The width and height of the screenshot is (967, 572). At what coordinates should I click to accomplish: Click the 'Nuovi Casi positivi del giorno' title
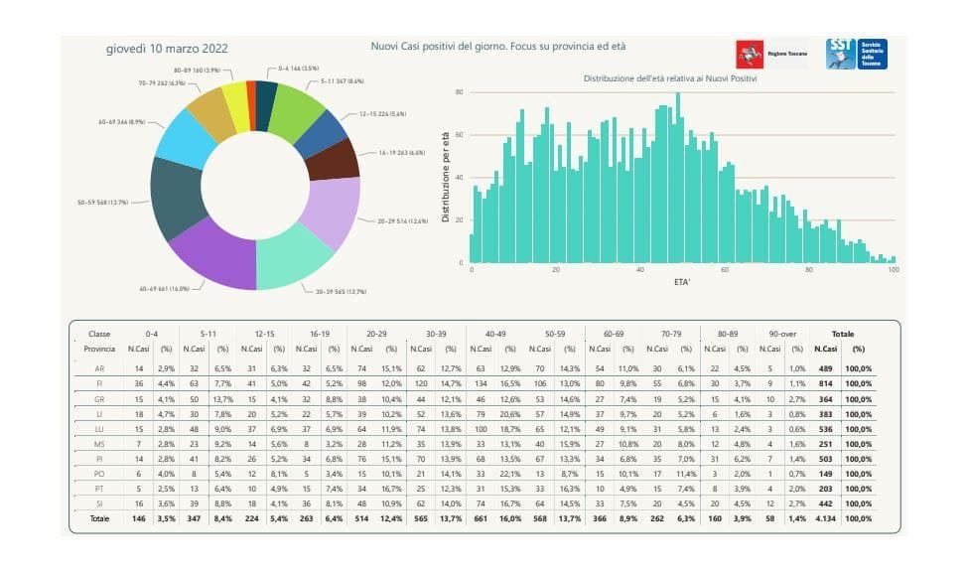pos(497,47)
